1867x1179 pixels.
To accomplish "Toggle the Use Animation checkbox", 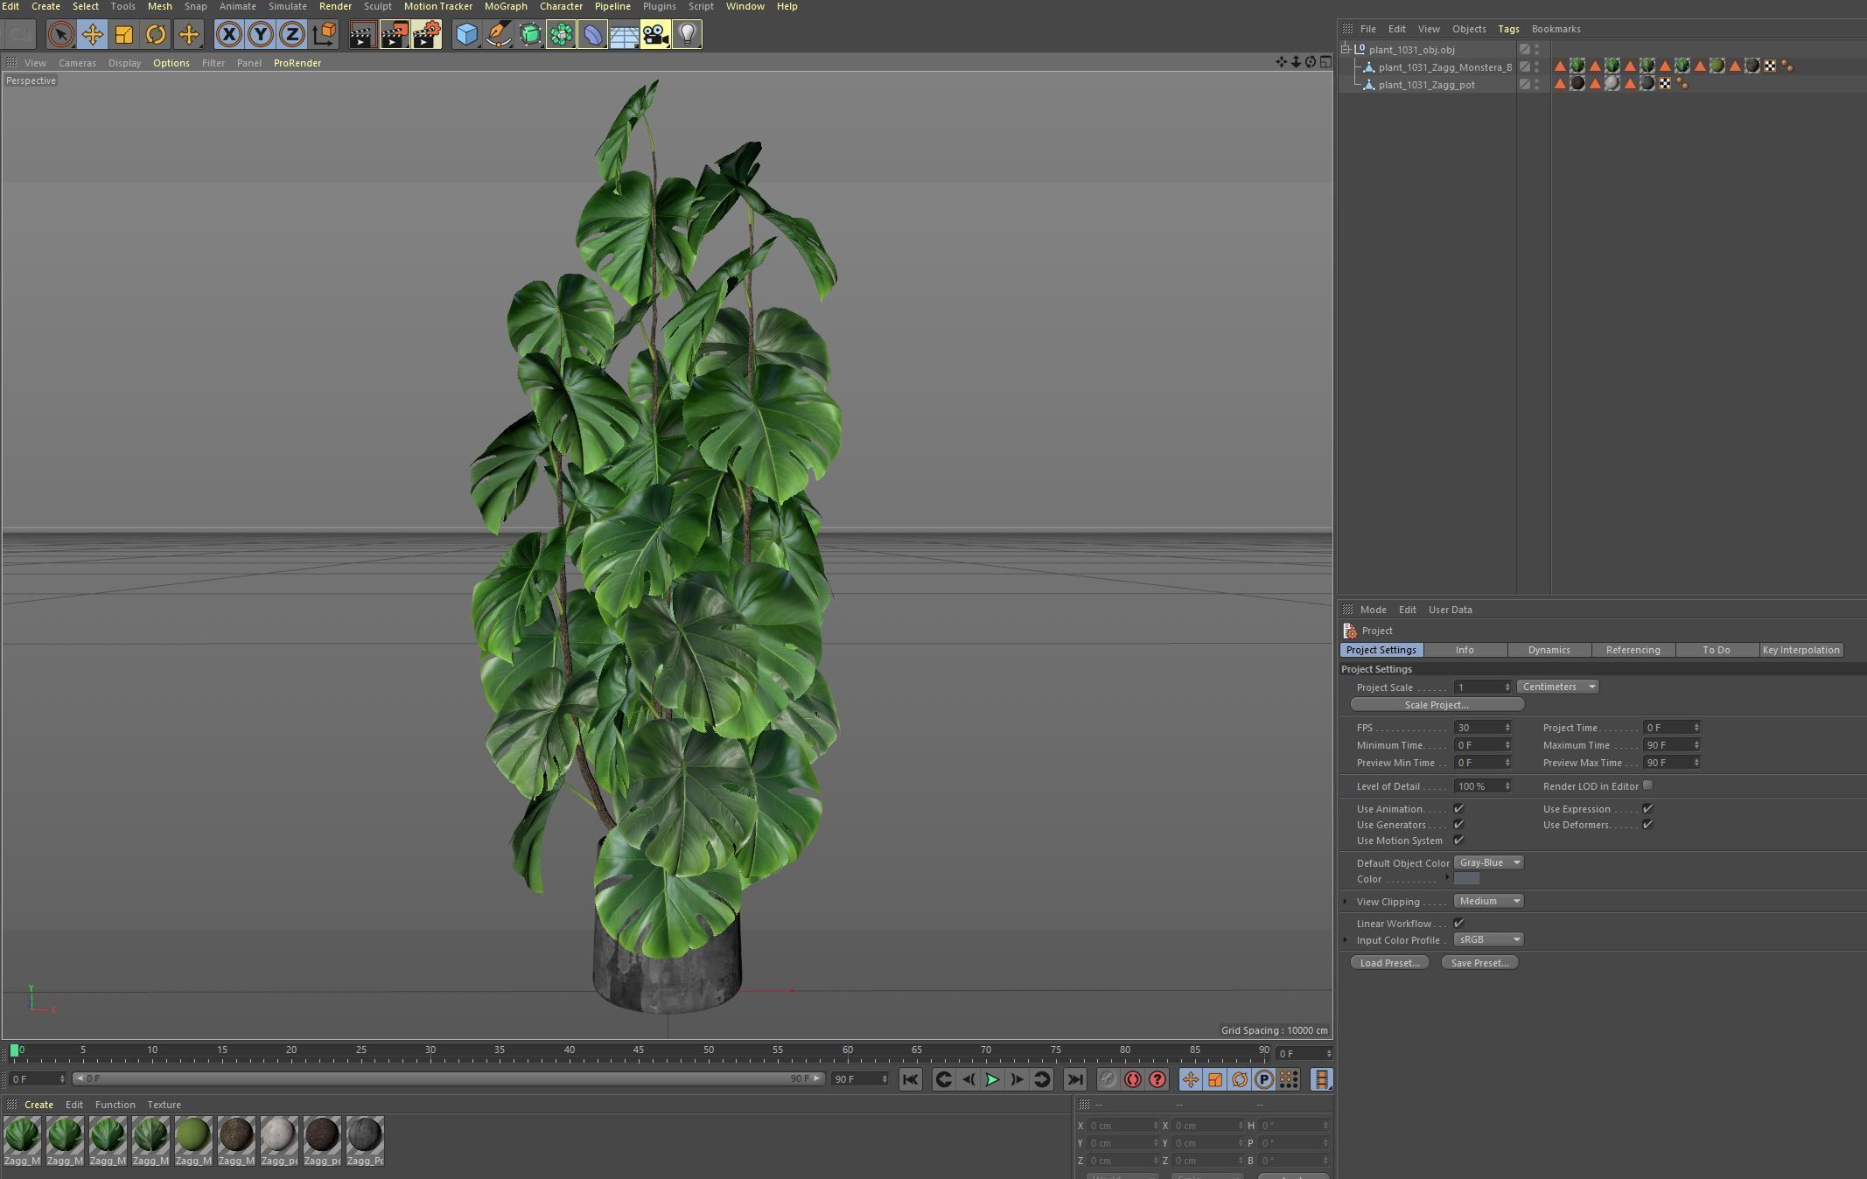I will (1458, 808).
